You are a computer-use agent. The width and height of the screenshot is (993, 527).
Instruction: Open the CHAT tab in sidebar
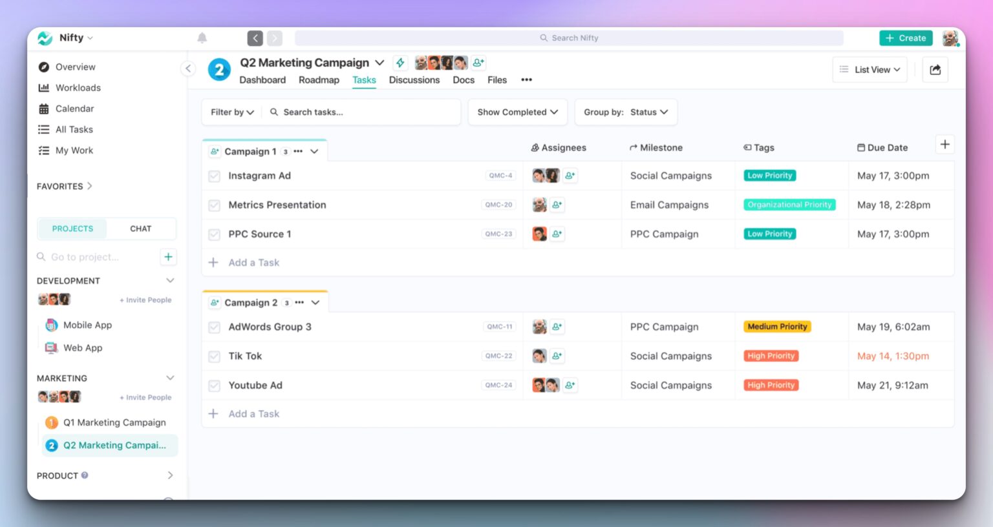click(x=140, y=228)
